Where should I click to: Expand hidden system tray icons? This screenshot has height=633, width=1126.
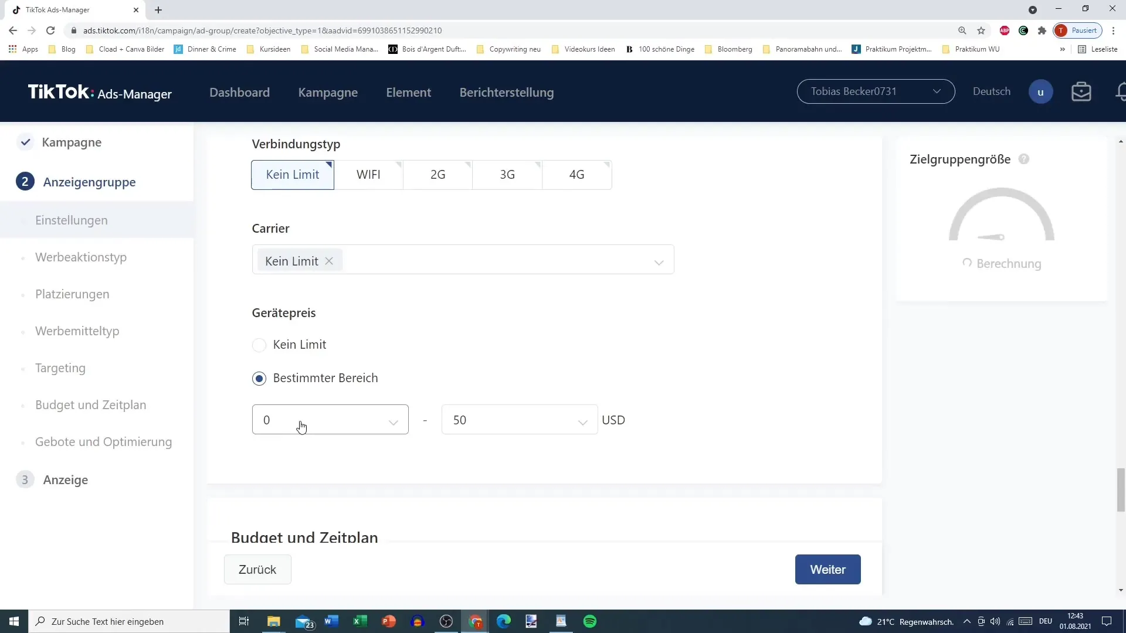[966, 621]
